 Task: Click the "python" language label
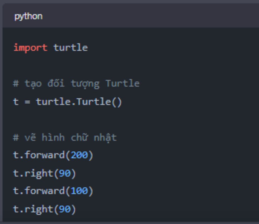tap(28, 16)
